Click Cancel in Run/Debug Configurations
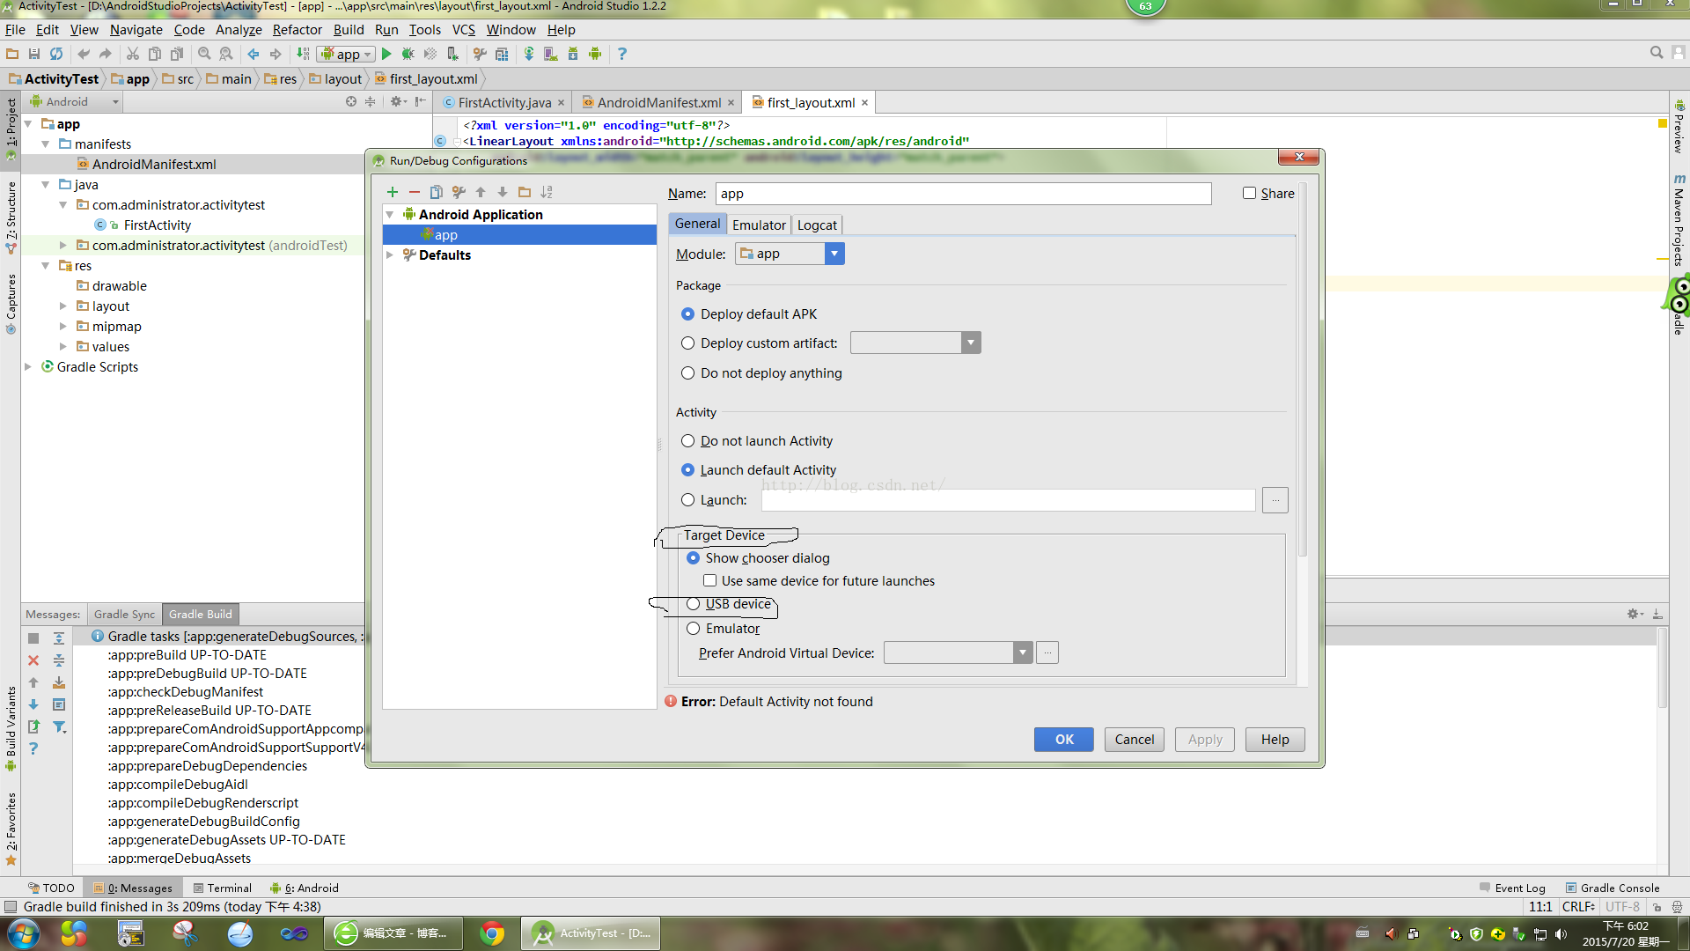This screenshot has width=1690, height=951. (1135, 740)
